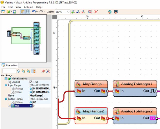Viewport: 160px width, 129px height.
Task: Toggle the grid display button
Action: (x=28, y=12)
